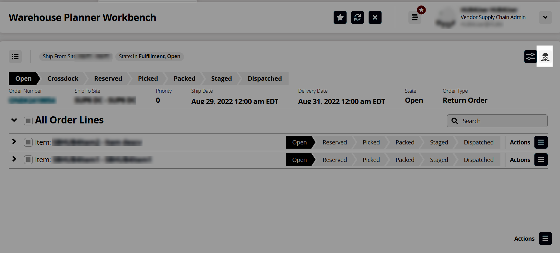Screen dimensions: 560x253
Task: Click the refresh icon in header
Action: pos(357,17)
